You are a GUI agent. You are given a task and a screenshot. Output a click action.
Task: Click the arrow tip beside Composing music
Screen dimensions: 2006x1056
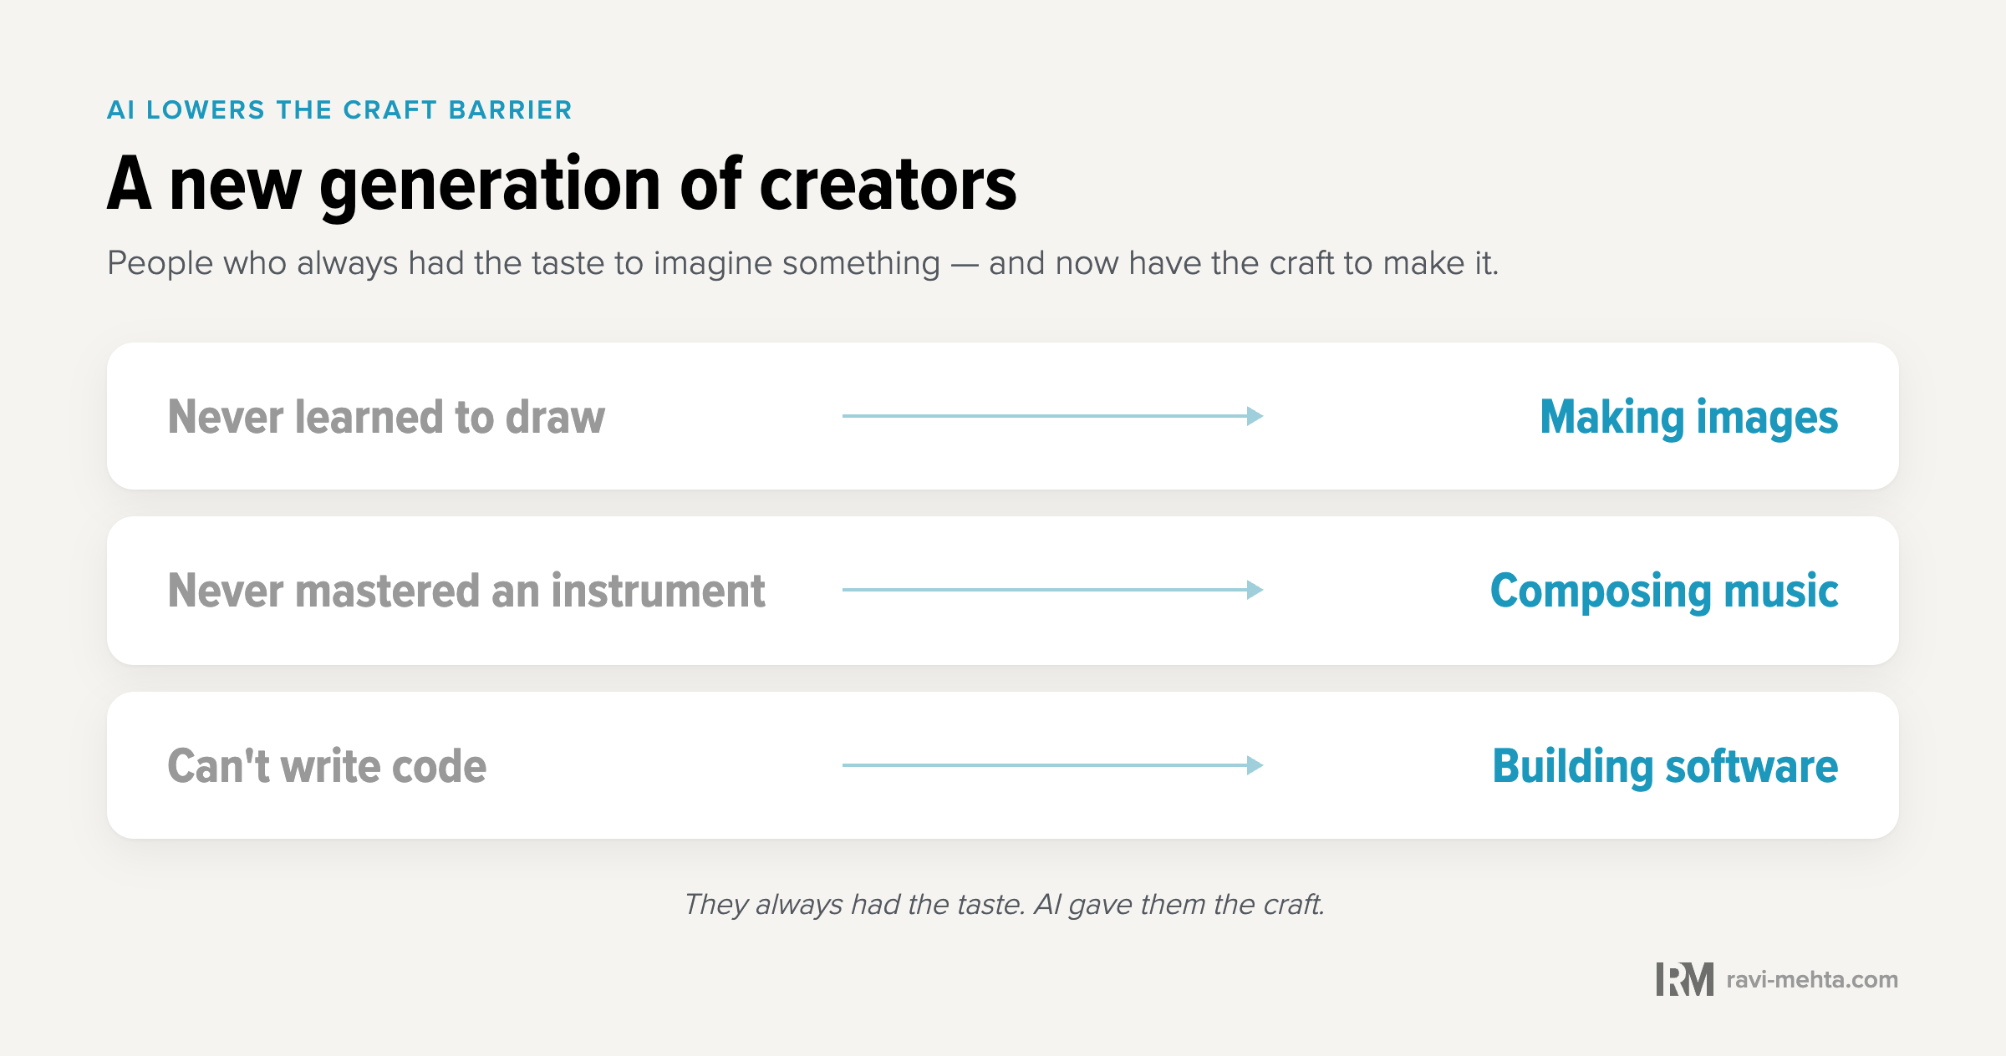[1255, 590]
